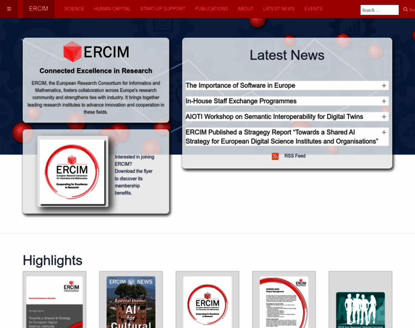The width and height of the screenshot is (415, 328).
Task: Open the Start-Up Support menu
Action: [x=163, y=9]
